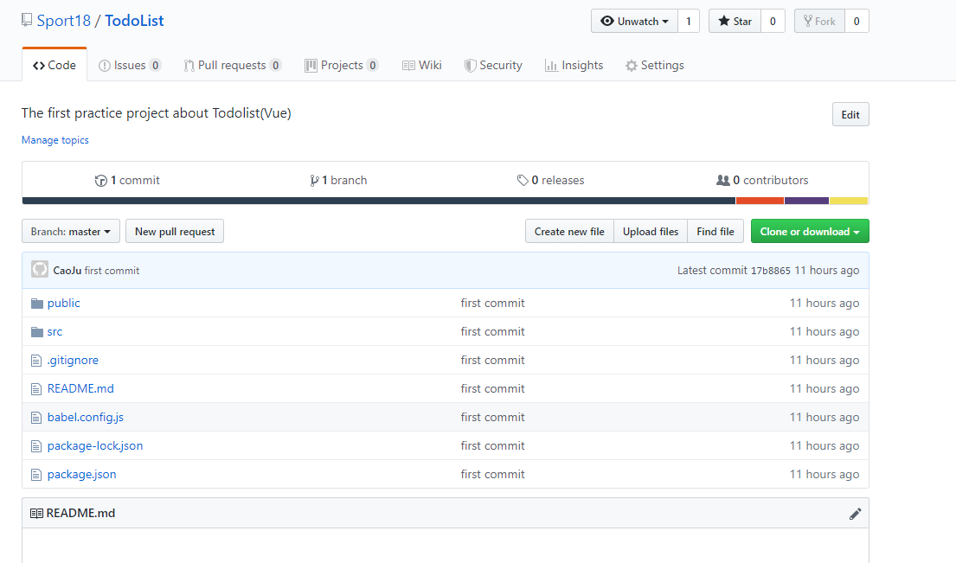Image resolution: width=956 pixels, height=563 pixels.
Task: Click the public folder icon
Action: pos(37,304)
